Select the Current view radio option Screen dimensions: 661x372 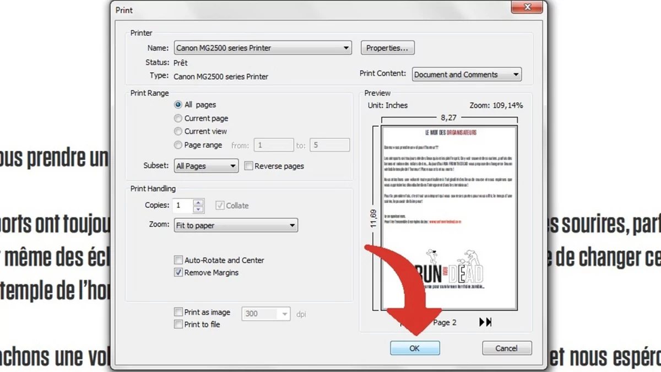pos(178,131)
